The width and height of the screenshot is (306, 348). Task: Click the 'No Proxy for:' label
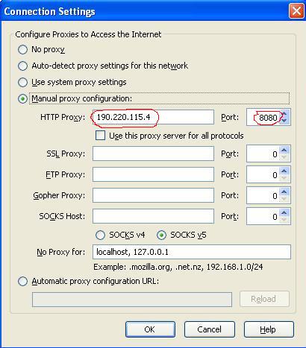point(61,252)
